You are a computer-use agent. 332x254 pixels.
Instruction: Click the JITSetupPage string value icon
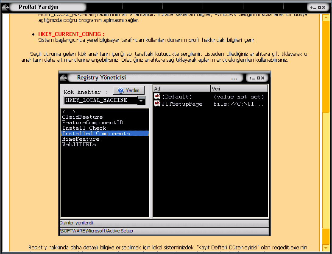pos(157,104)
